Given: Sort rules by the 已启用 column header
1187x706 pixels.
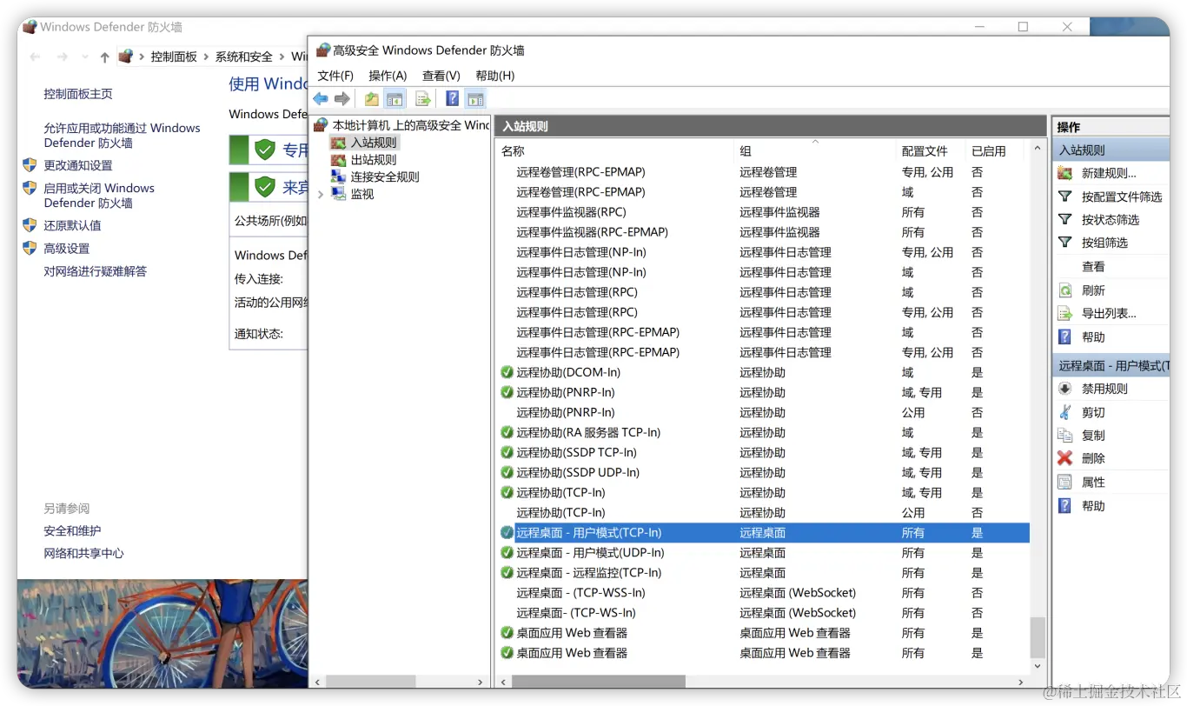Looking at the screenshot, I should pyautogui.click(x=998, y=150).
